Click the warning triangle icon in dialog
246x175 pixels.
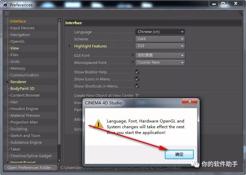click(98, 124)
